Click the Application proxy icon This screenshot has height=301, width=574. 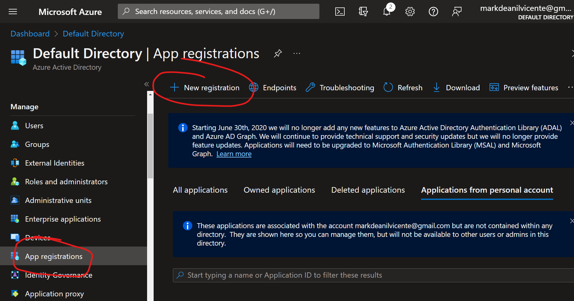15,294
